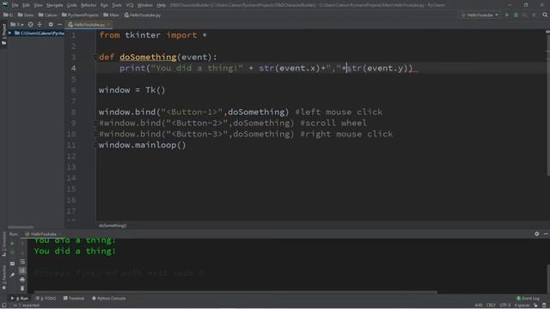
Task: Click the Main breadcrumb folder
Action: click(111, 15)
